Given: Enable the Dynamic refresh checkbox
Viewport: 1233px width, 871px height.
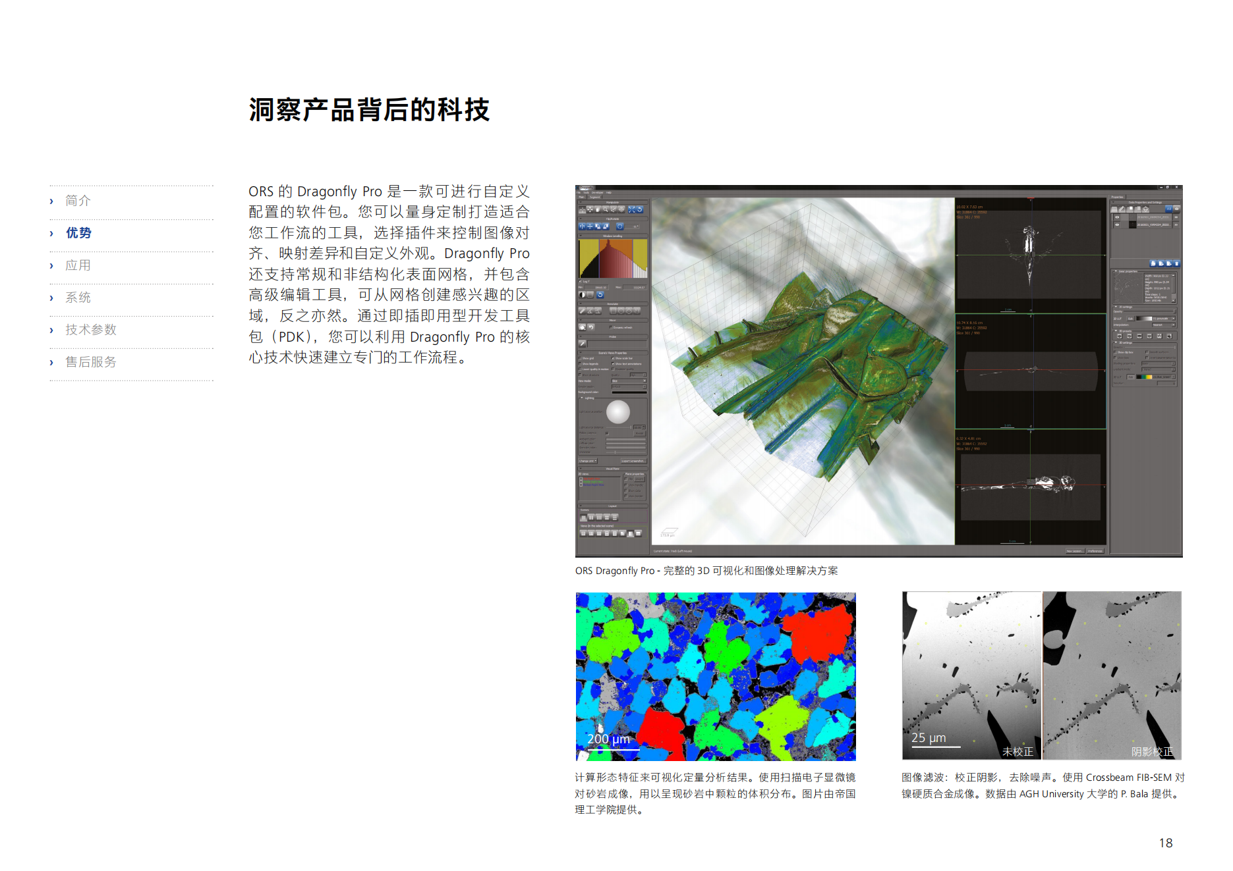Looking at the screenshot, I should click(x=611, y=327).
